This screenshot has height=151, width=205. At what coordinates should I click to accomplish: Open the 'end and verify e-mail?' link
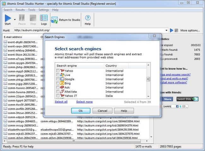coord(175,79)
